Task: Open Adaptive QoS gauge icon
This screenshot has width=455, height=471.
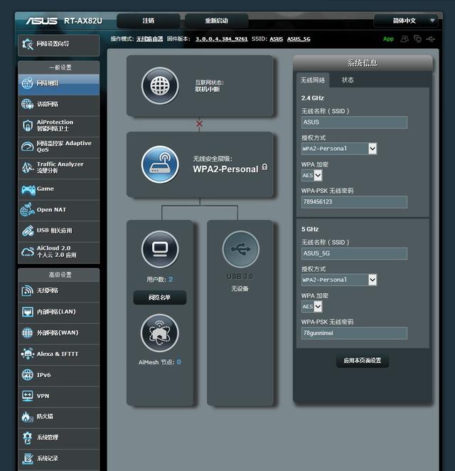Action: click(x=27, y=147)
